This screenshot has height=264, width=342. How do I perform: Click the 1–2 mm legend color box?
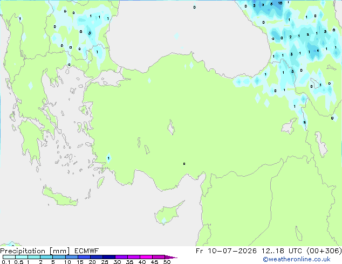pos(34,257)
